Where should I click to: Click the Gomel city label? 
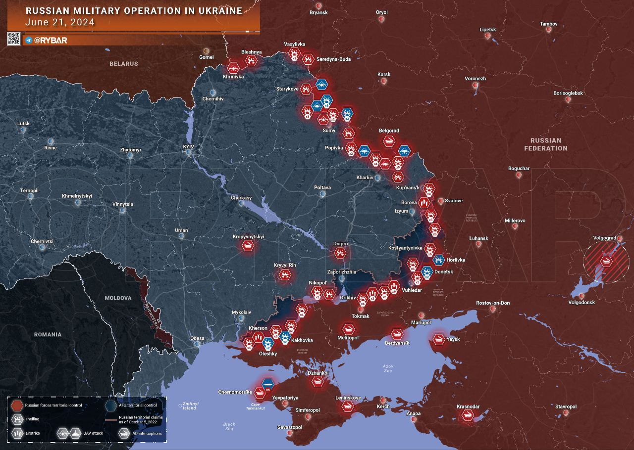click(206, 57)
